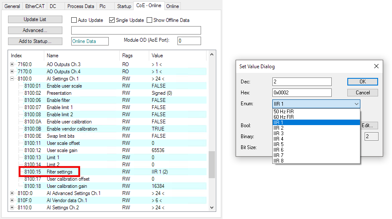The image size is (392, 219).
Task: Click the Edit... button in dialog
Action: pos(369,126)
